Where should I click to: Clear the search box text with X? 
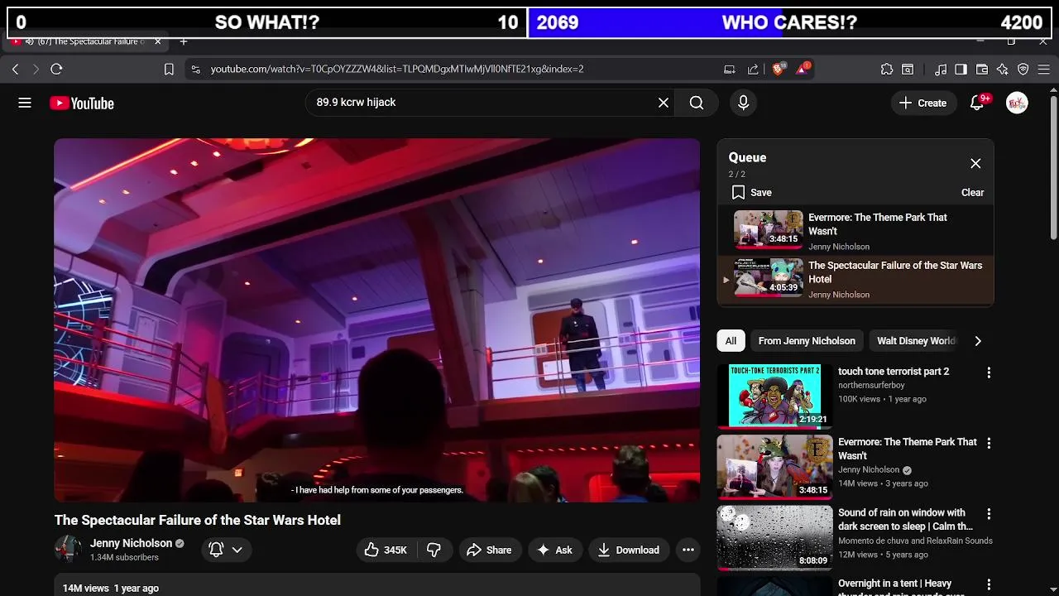point(663,103)
